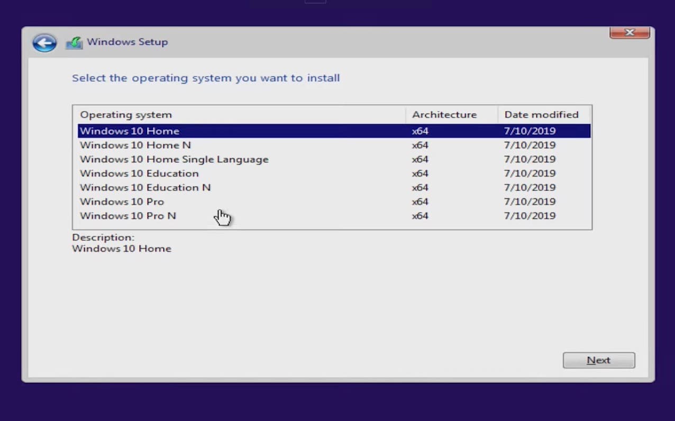The image size is (675, 421).
Task: Select the Windows 10 Pro N entry
Action: 127,216
